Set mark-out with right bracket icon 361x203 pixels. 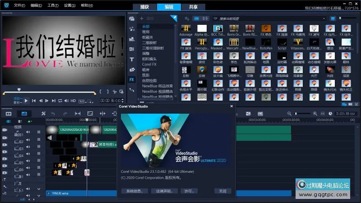[107, 92]
